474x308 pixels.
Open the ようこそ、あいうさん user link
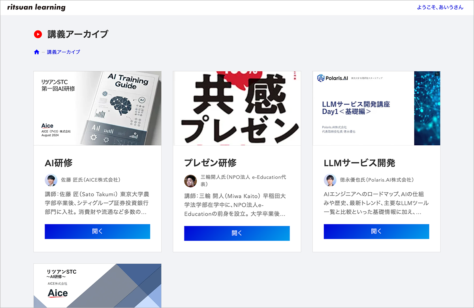click(440, 8)
